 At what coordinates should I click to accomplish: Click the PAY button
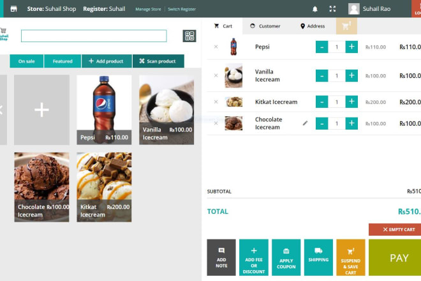[x=395, y=257]
